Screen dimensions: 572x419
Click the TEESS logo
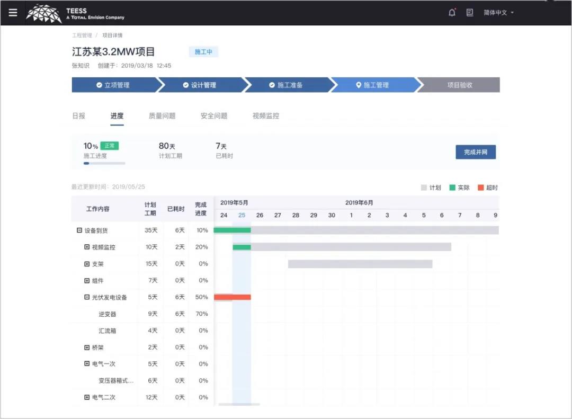(76, 13)
